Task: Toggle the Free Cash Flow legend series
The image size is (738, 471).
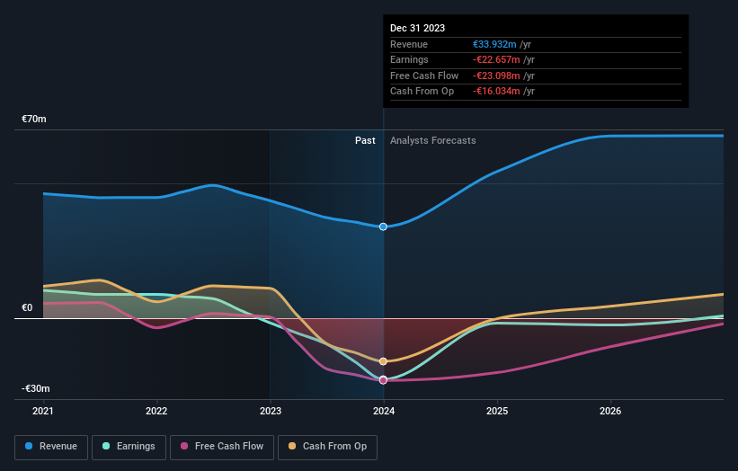Action: tap(222, 447)
